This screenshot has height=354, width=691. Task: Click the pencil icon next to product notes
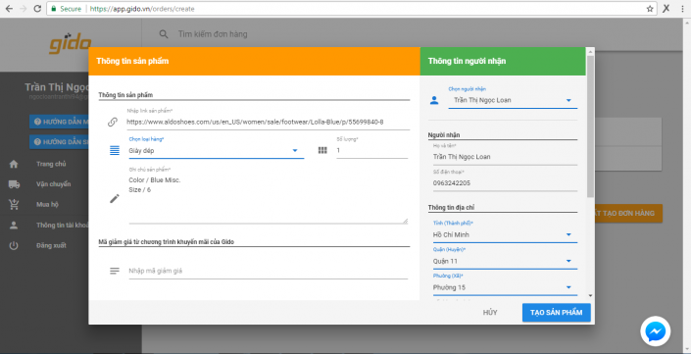(114, 199)
